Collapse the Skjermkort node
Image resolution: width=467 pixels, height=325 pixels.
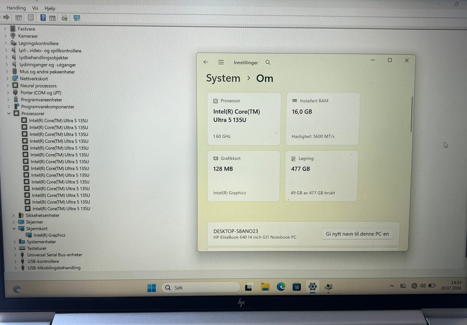tap(14, 229)
